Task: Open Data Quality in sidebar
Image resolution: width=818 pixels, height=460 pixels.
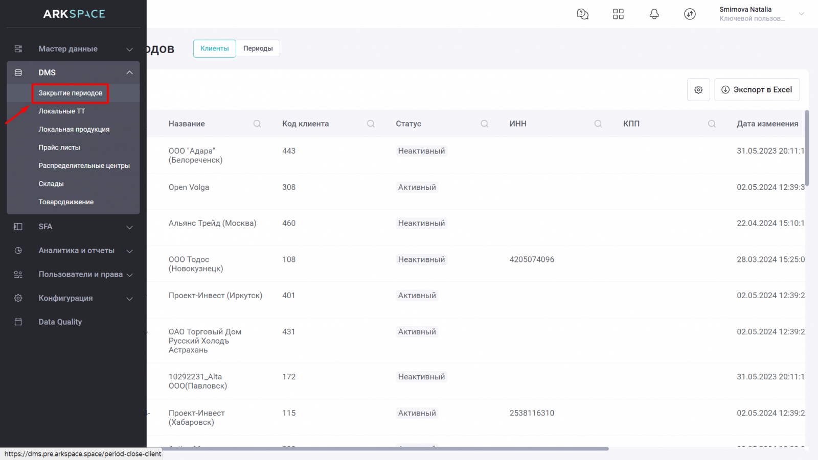Action: [x=60, y=322]
